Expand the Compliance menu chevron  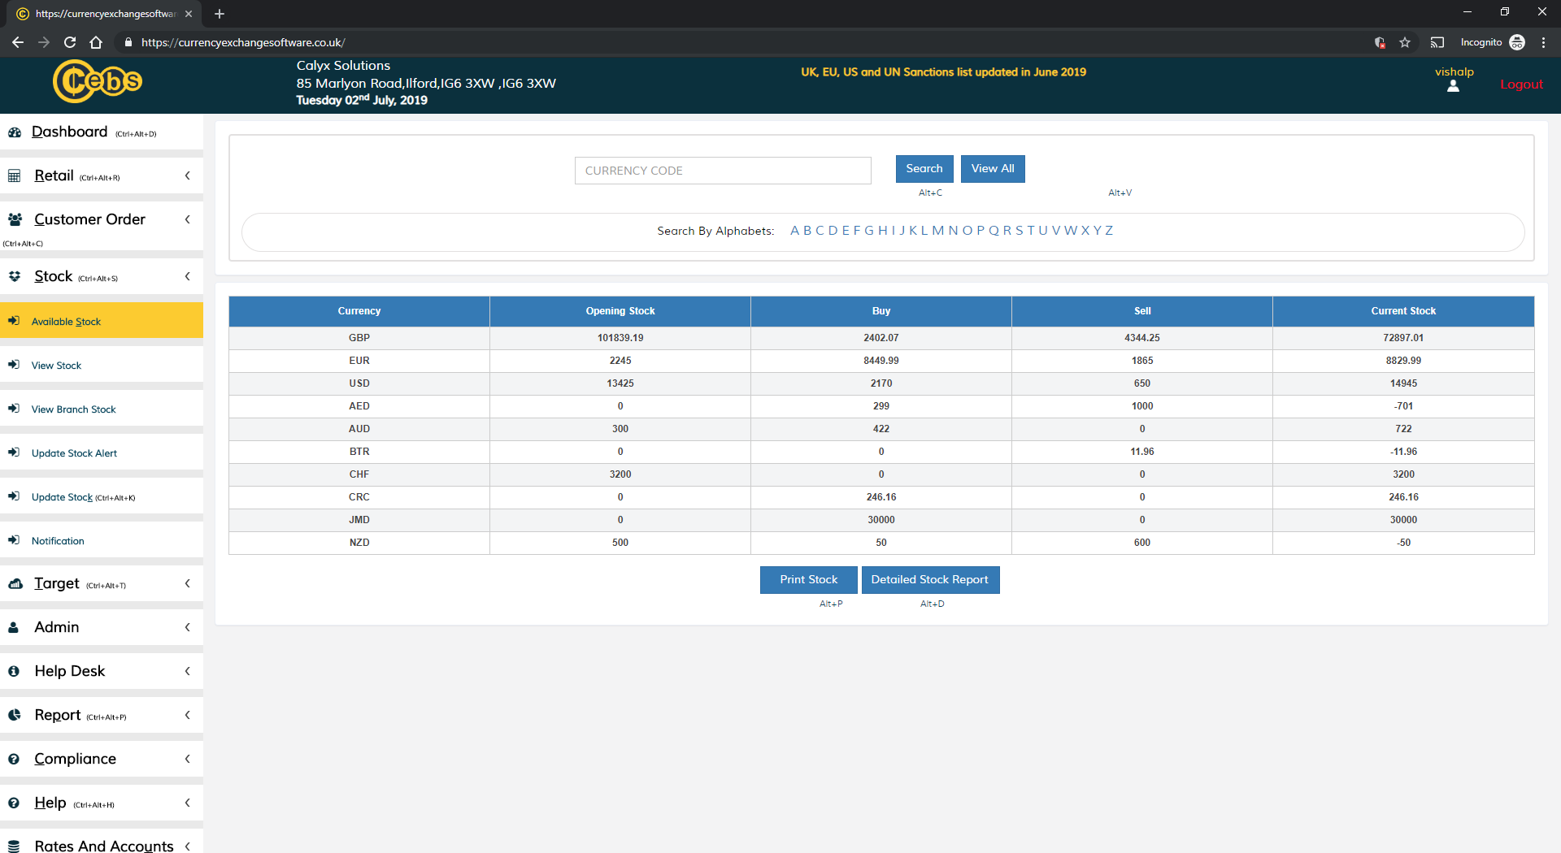click(188, 760)
